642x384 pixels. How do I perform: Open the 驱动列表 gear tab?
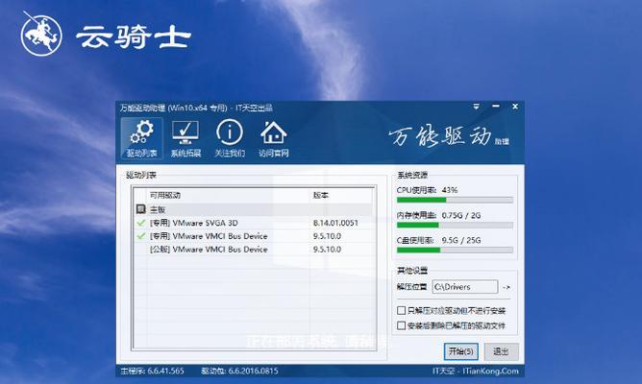point(141,138)
